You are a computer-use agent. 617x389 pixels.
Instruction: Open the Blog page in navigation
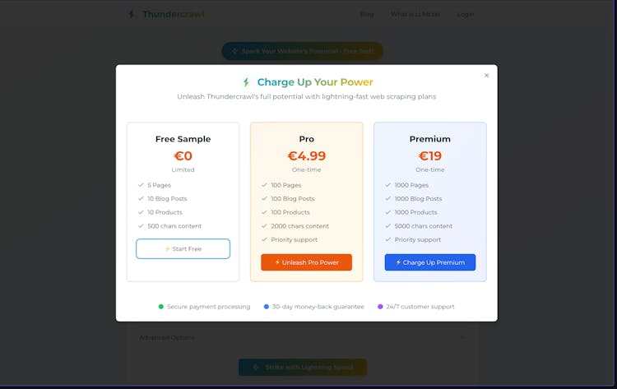point(366,14)
